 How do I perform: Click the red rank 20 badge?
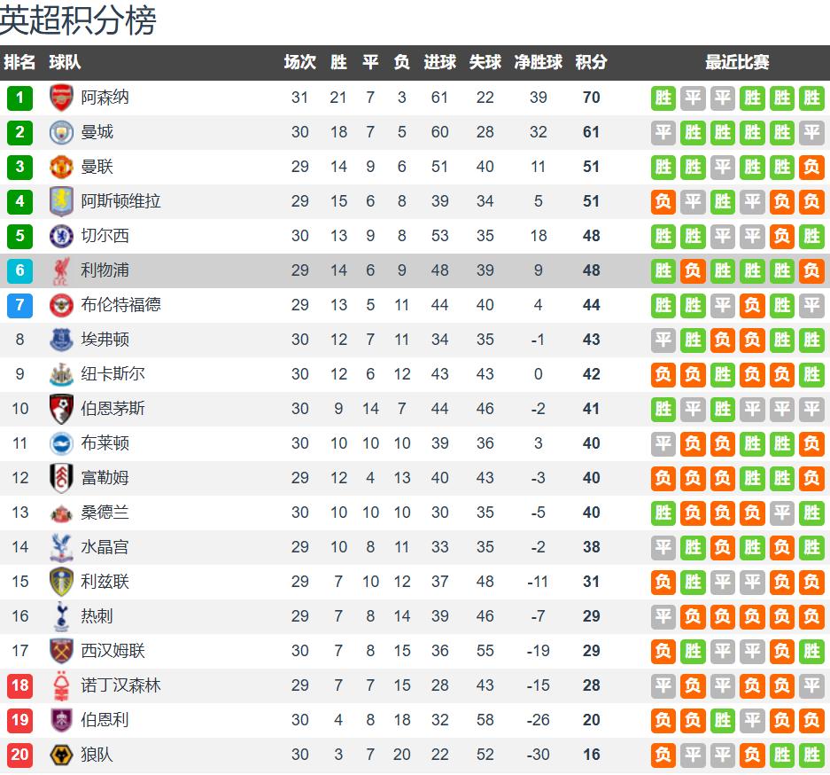pos(19,755)
